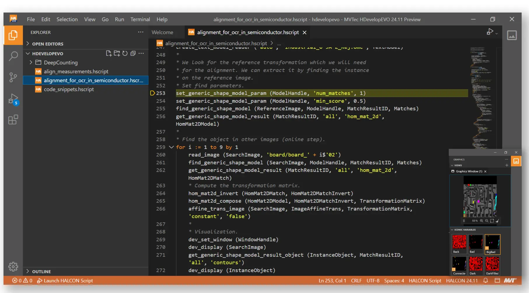529x293 pixels.
Task: Collapse the for loop at line 259
Action: coord(171,147)
